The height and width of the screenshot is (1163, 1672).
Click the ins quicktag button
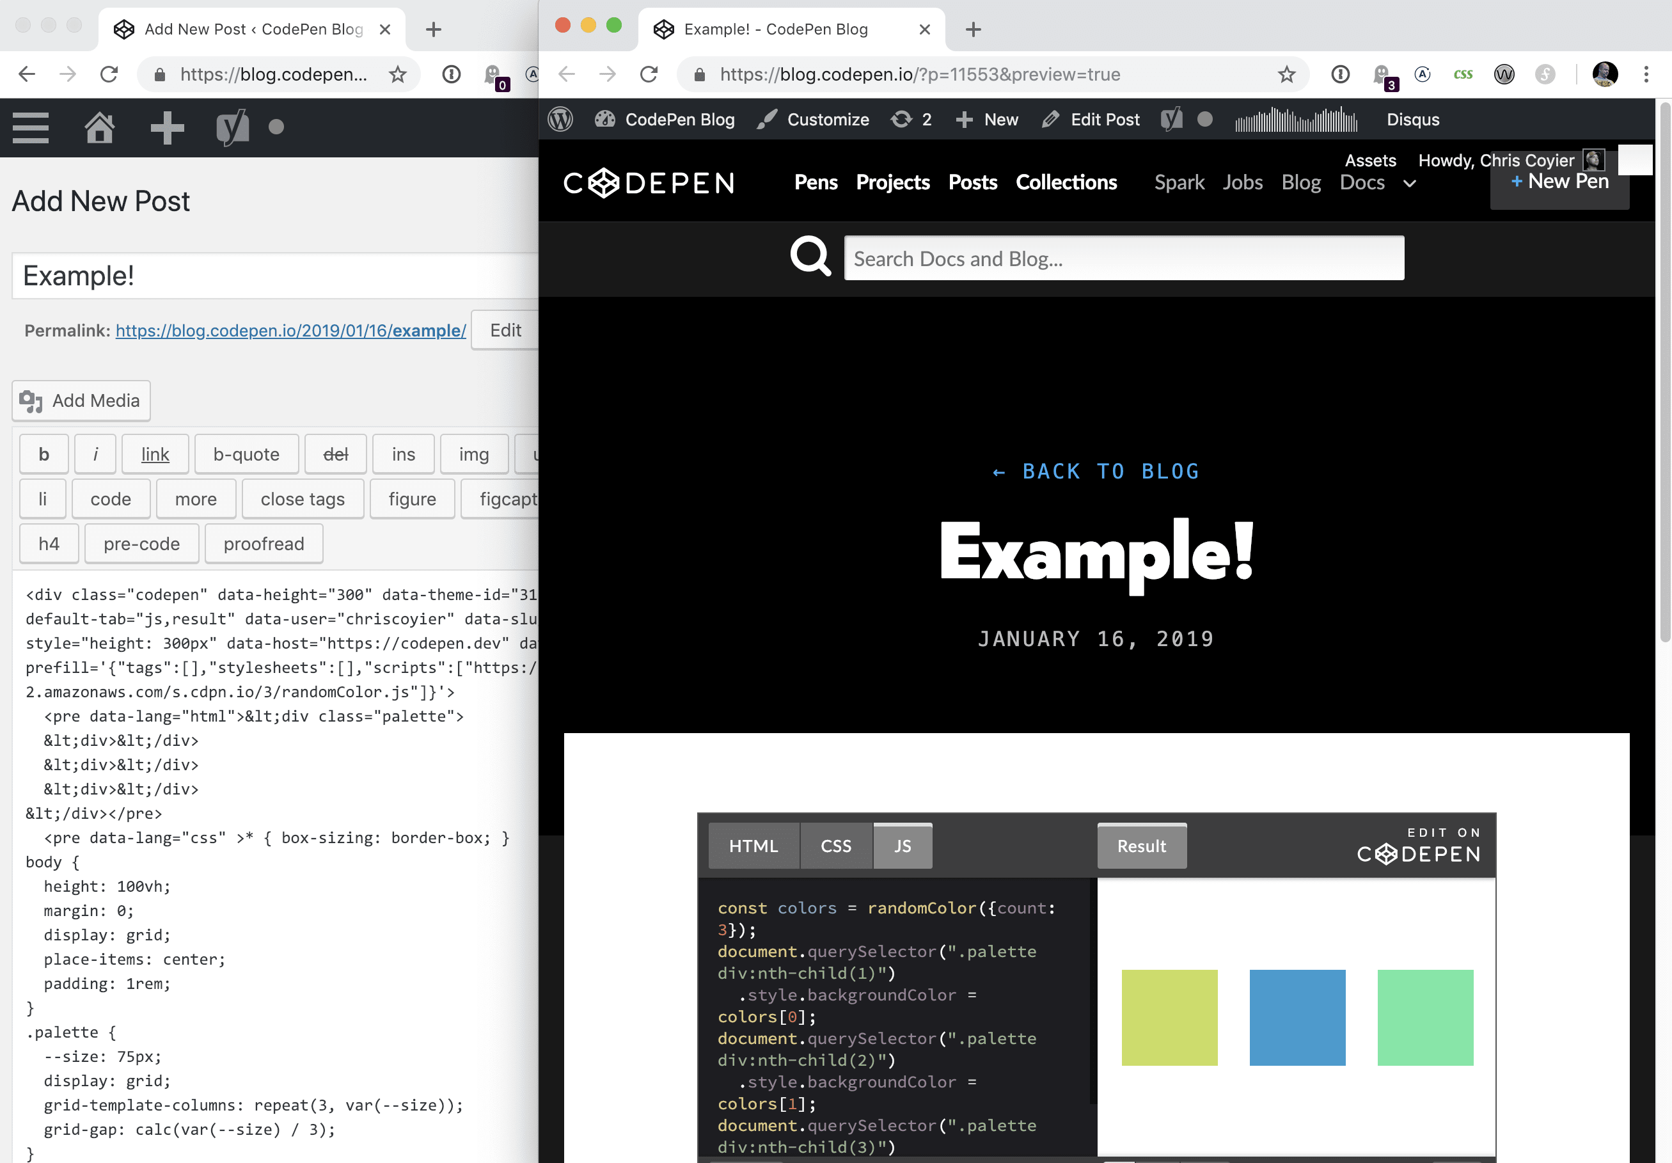point(404,454)
